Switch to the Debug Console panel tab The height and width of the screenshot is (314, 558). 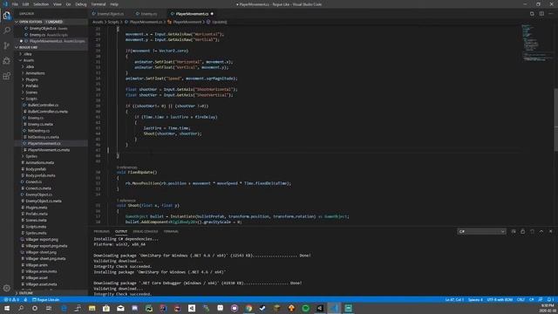click(146, 231)
